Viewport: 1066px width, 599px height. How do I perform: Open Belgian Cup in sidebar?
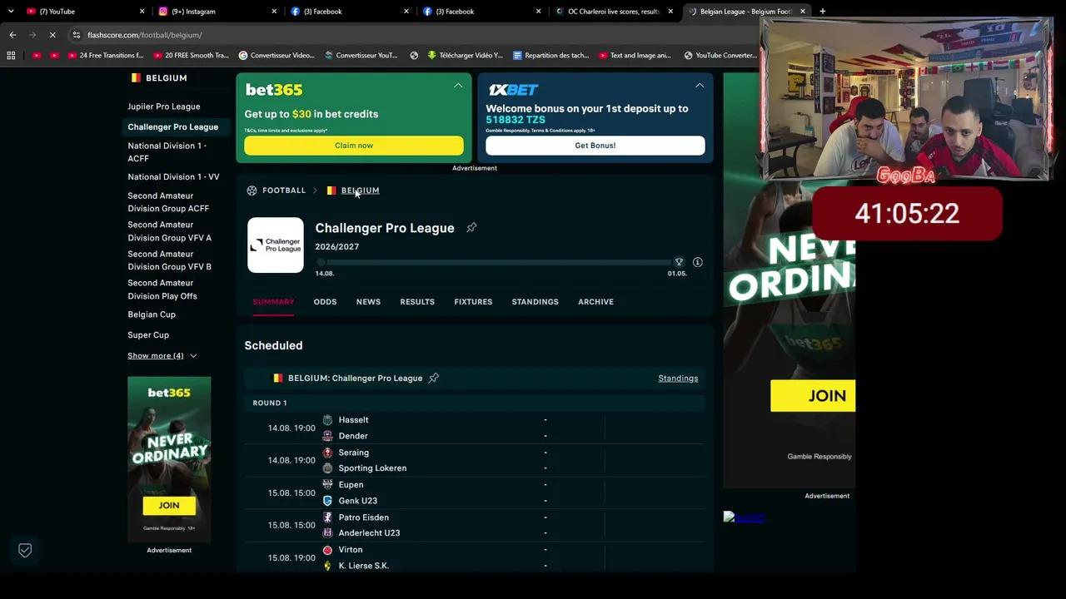tap(152, 314)
